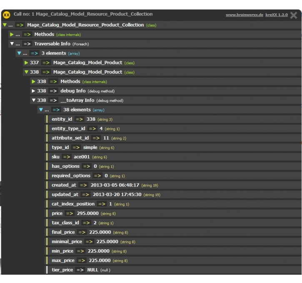Image resolution: width=302 pixels, height=283 pixels.
Task: Click the value 2013-03-20 17:45:30
Action: point(117,194)
